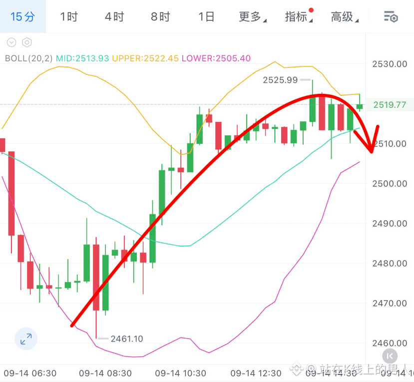Click the MID:2513.93 value label
Viewport: 414px width, 382px height.
click(x=82, y=58)
